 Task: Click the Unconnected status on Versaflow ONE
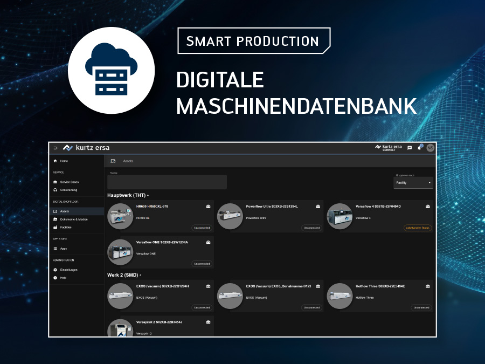click(x=202, y=264)
